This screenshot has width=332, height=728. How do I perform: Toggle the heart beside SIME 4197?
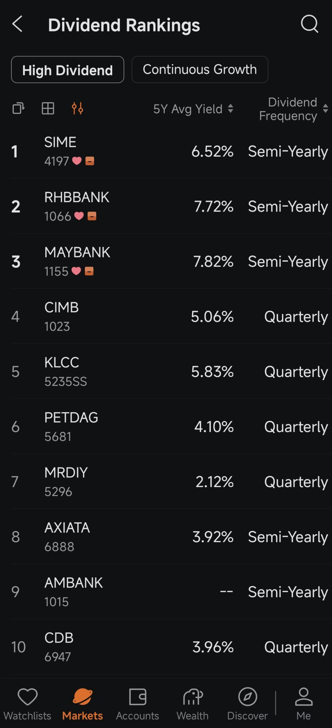click(x=77, y=161)
